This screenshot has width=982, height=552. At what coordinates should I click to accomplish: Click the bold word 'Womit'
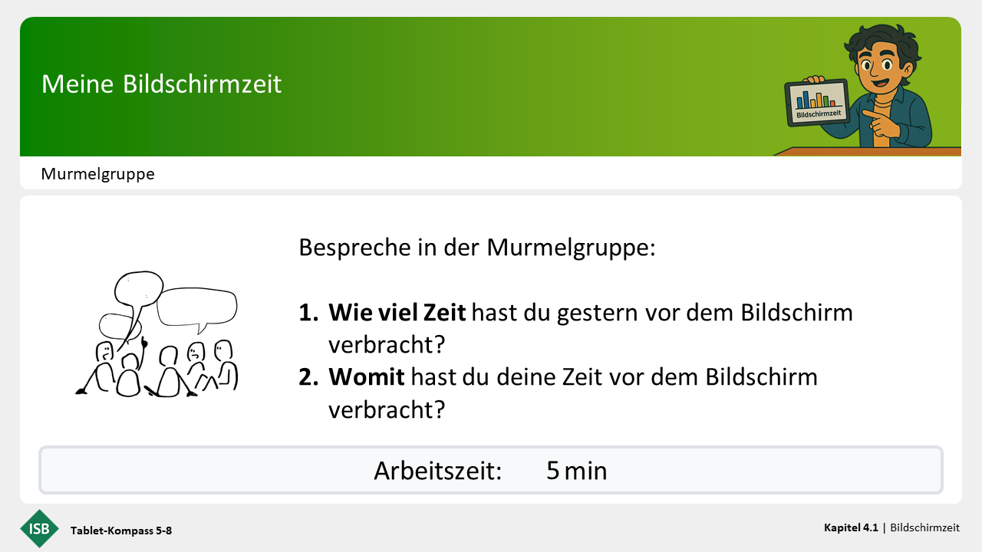tap(367, 377)
